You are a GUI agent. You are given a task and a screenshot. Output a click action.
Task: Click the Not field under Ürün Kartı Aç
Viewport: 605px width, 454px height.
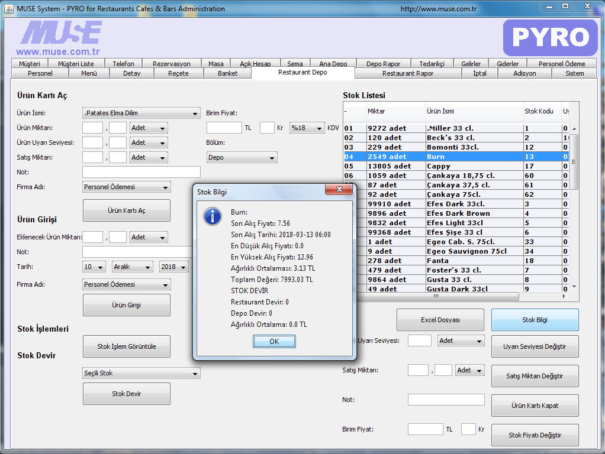[x=141, y=172]
